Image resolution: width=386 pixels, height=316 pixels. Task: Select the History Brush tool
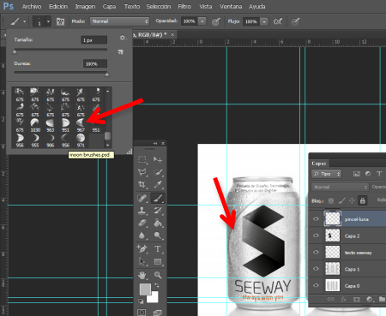[x=158, y=211]
